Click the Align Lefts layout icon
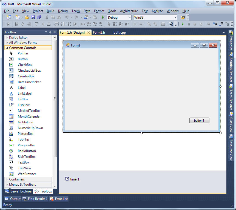Image resolution: width=236 pixels, height=210 pixels. pos(17,24)
